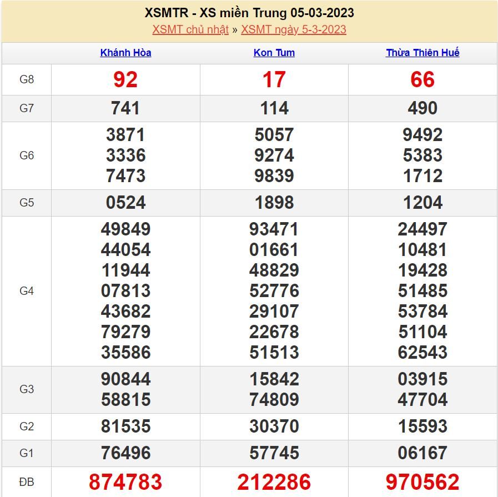Click the G3 number 15842

[x=274, y=379]
